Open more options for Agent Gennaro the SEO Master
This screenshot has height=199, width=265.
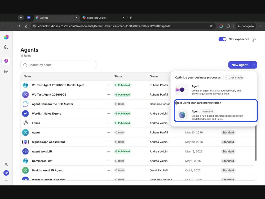(109, 104)
